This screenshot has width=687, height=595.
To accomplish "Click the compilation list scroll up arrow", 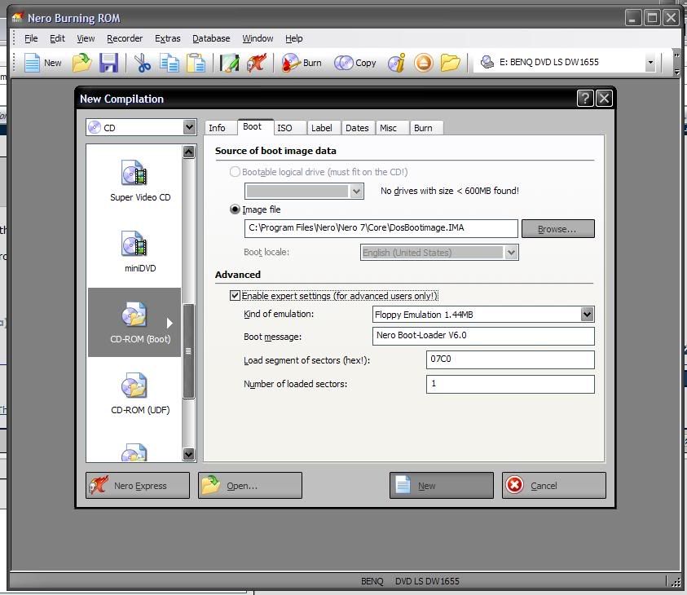I will tap(188, 152).
